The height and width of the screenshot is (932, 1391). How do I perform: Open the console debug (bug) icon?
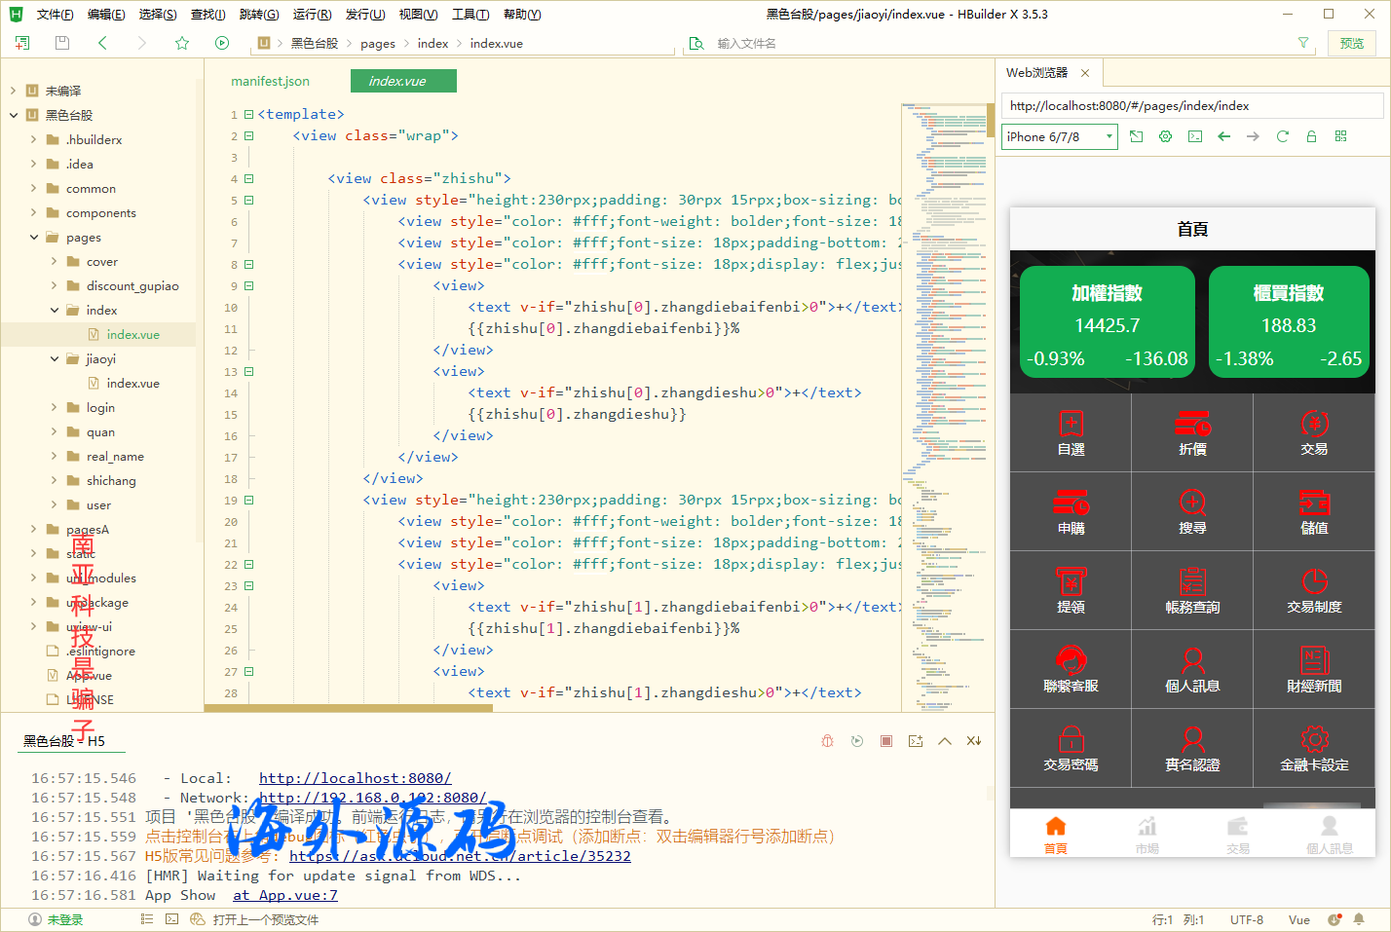827,740
